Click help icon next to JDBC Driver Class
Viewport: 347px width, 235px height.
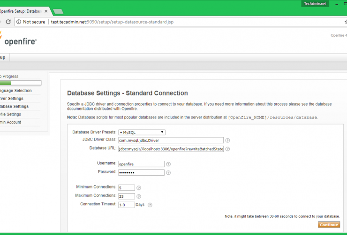227,140
